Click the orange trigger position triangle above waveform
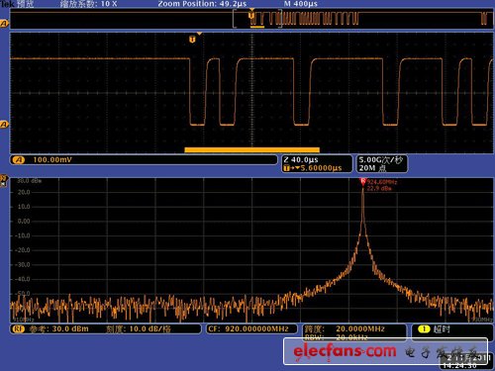 pyautogui.click(x=199, y=34)
